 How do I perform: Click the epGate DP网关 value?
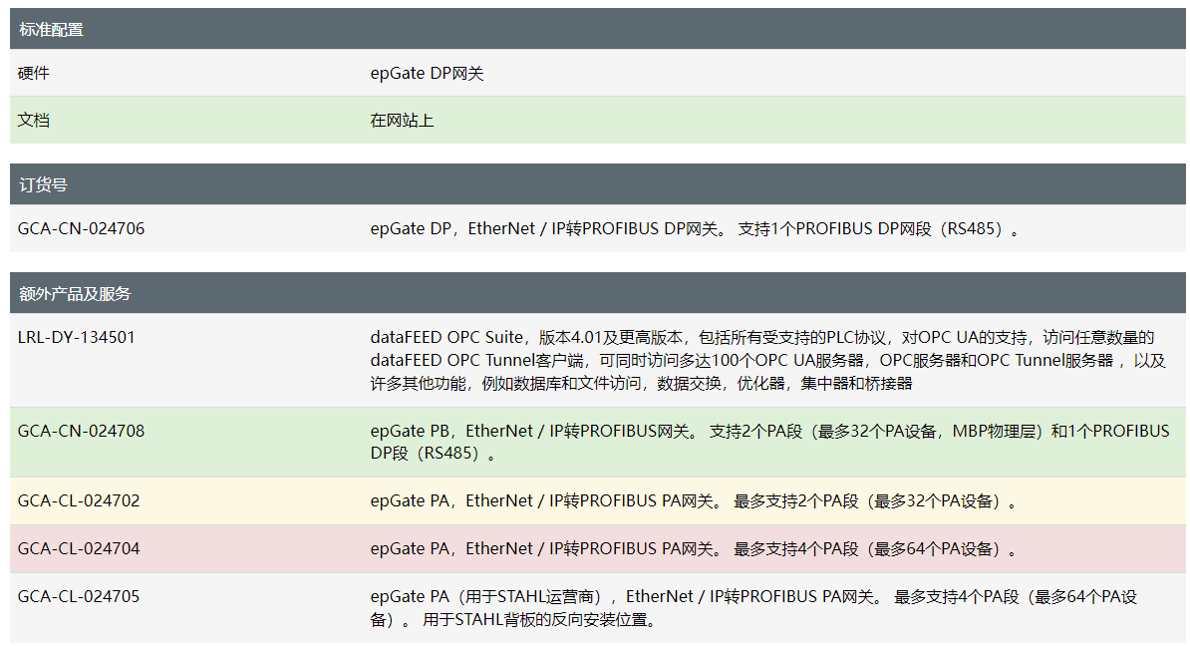427,73
